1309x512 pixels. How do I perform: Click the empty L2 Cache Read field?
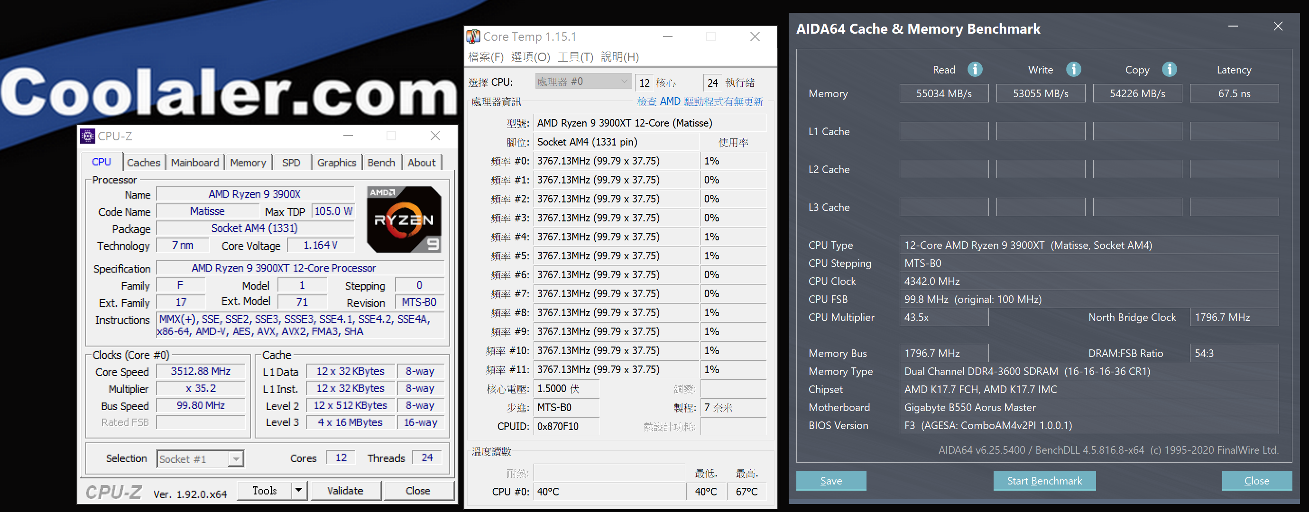pyautogui.click(x=944, y=169)
